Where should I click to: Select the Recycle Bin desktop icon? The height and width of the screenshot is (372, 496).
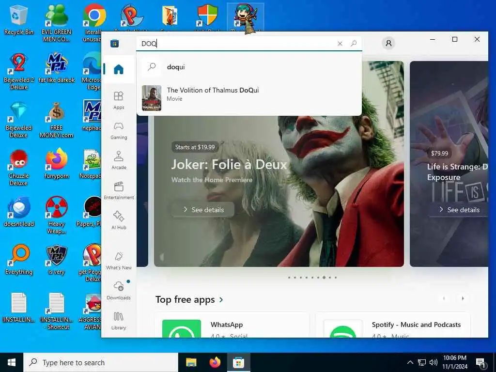19,19
